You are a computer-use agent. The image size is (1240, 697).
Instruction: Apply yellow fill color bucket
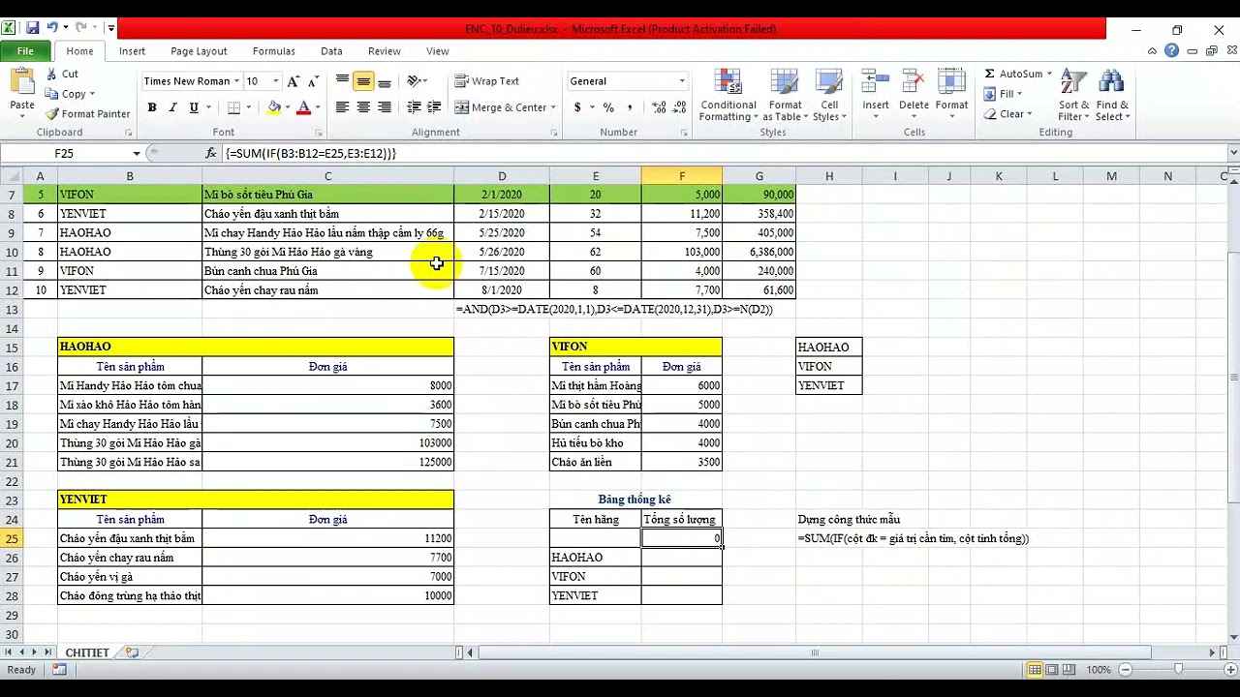click(274, 107)
